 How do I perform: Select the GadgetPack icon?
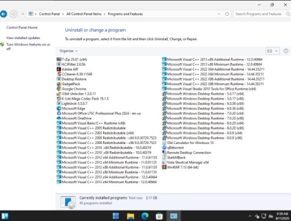pos(59,84)
